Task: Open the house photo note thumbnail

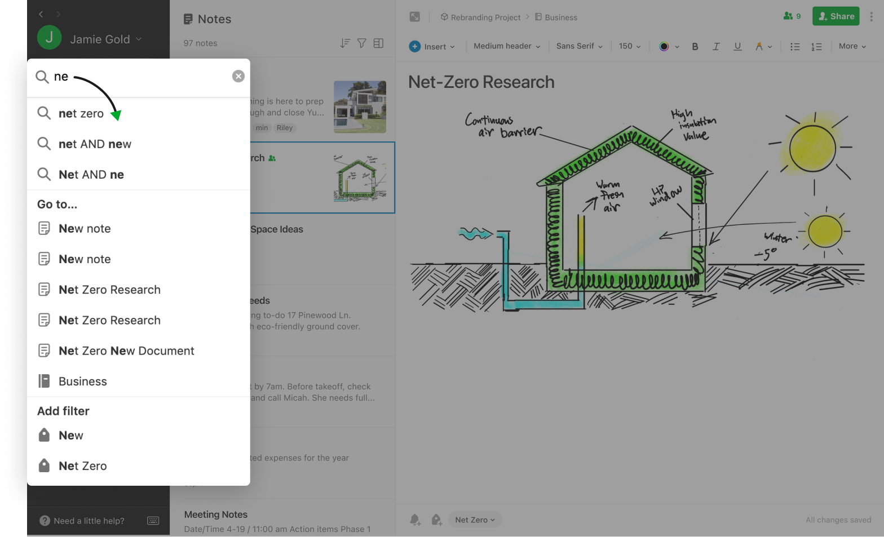Action: (360, 106)
